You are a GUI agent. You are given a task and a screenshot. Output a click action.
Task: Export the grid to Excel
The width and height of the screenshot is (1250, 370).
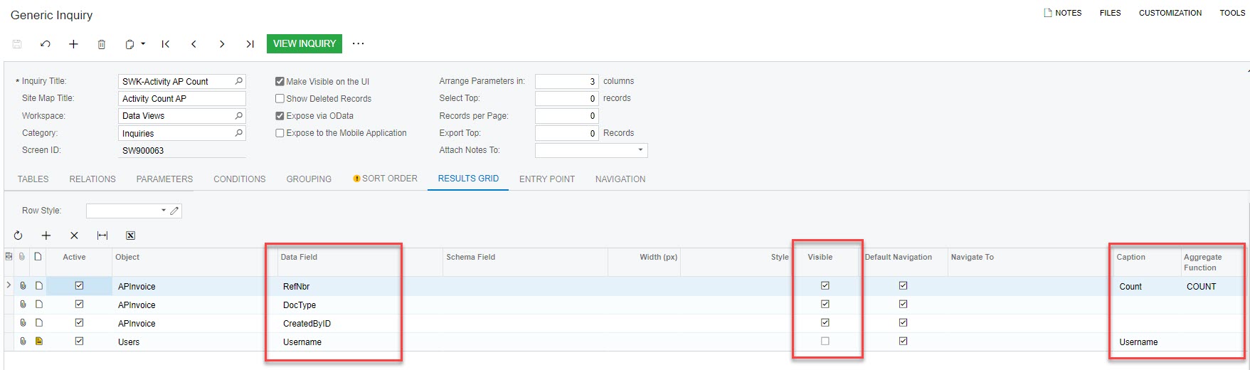coord(130,236)
